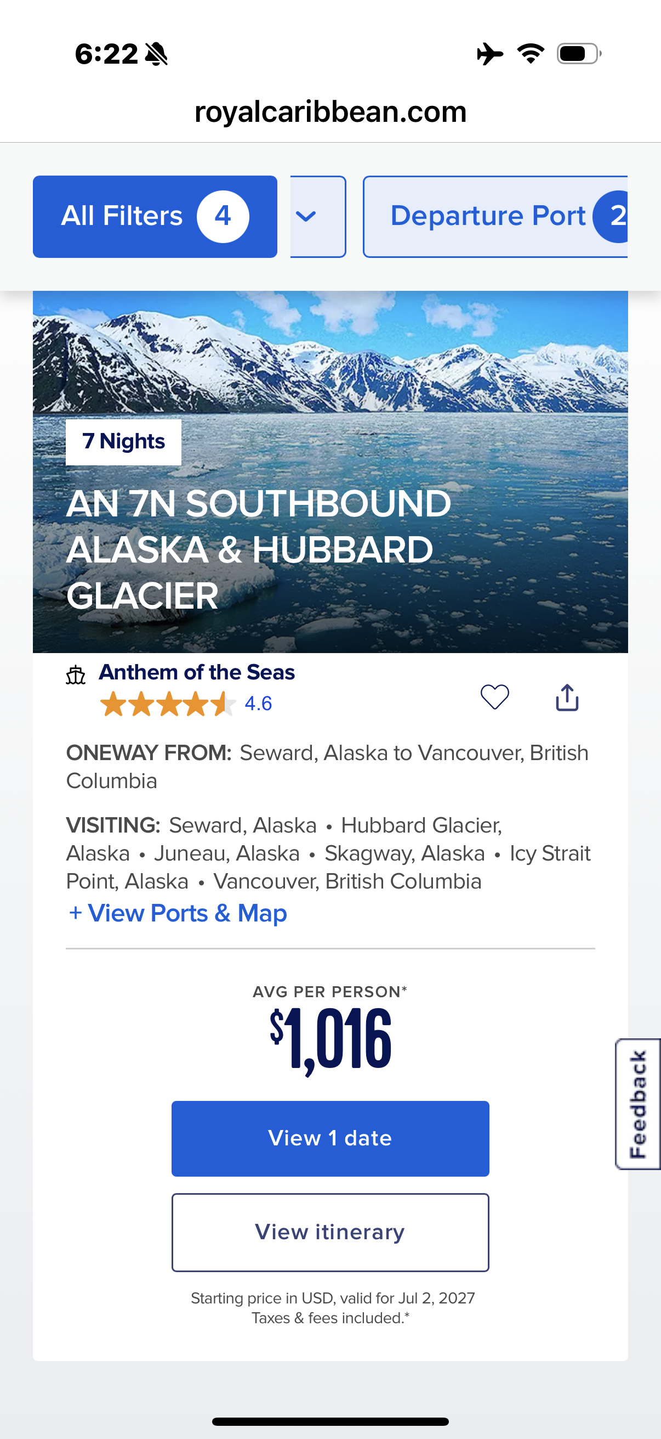Tap the ship icon beside Anthem of the Seas

(x=76, y=675)
